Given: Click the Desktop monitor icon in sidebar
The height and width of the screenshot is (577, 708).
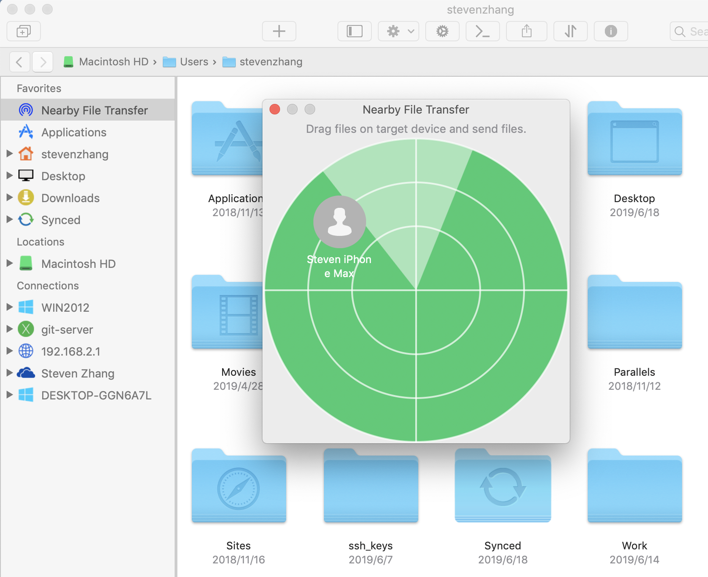Looking at the screenshot, I should (x=26, y=176).
